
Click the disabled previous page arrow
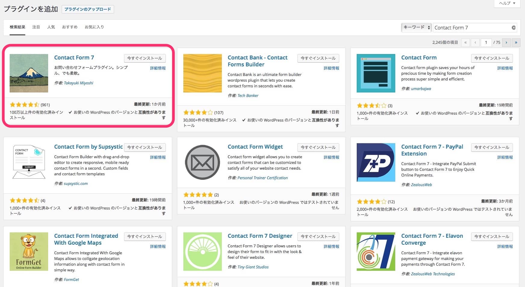(475, 42)
